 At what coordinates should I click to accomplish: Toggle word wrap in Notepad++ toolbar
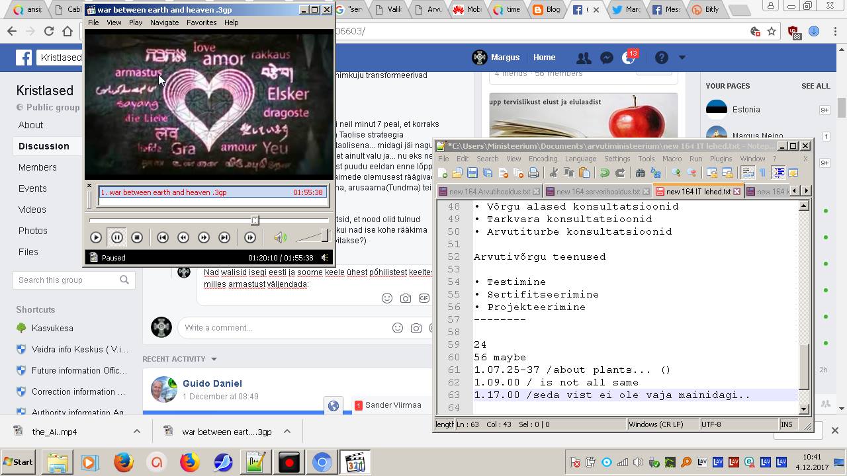coord(747,173)
